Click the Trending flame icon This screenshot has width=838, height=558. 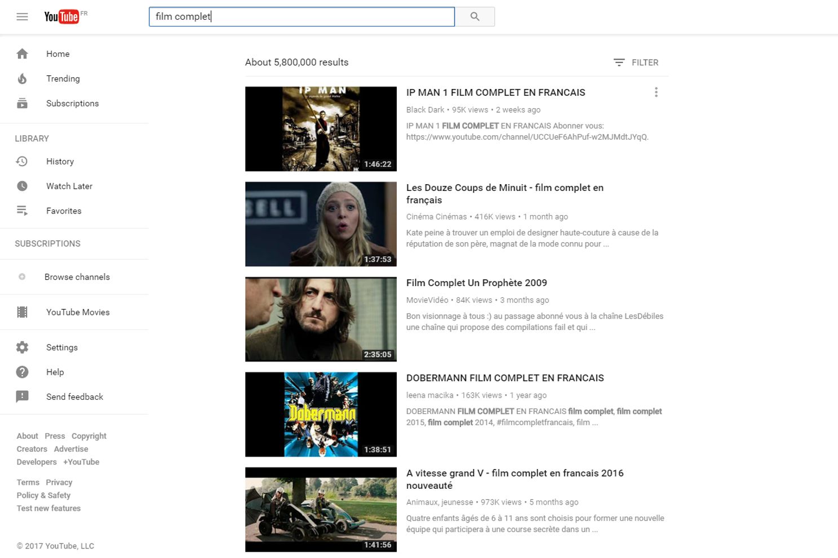click(x=22, y=79)
